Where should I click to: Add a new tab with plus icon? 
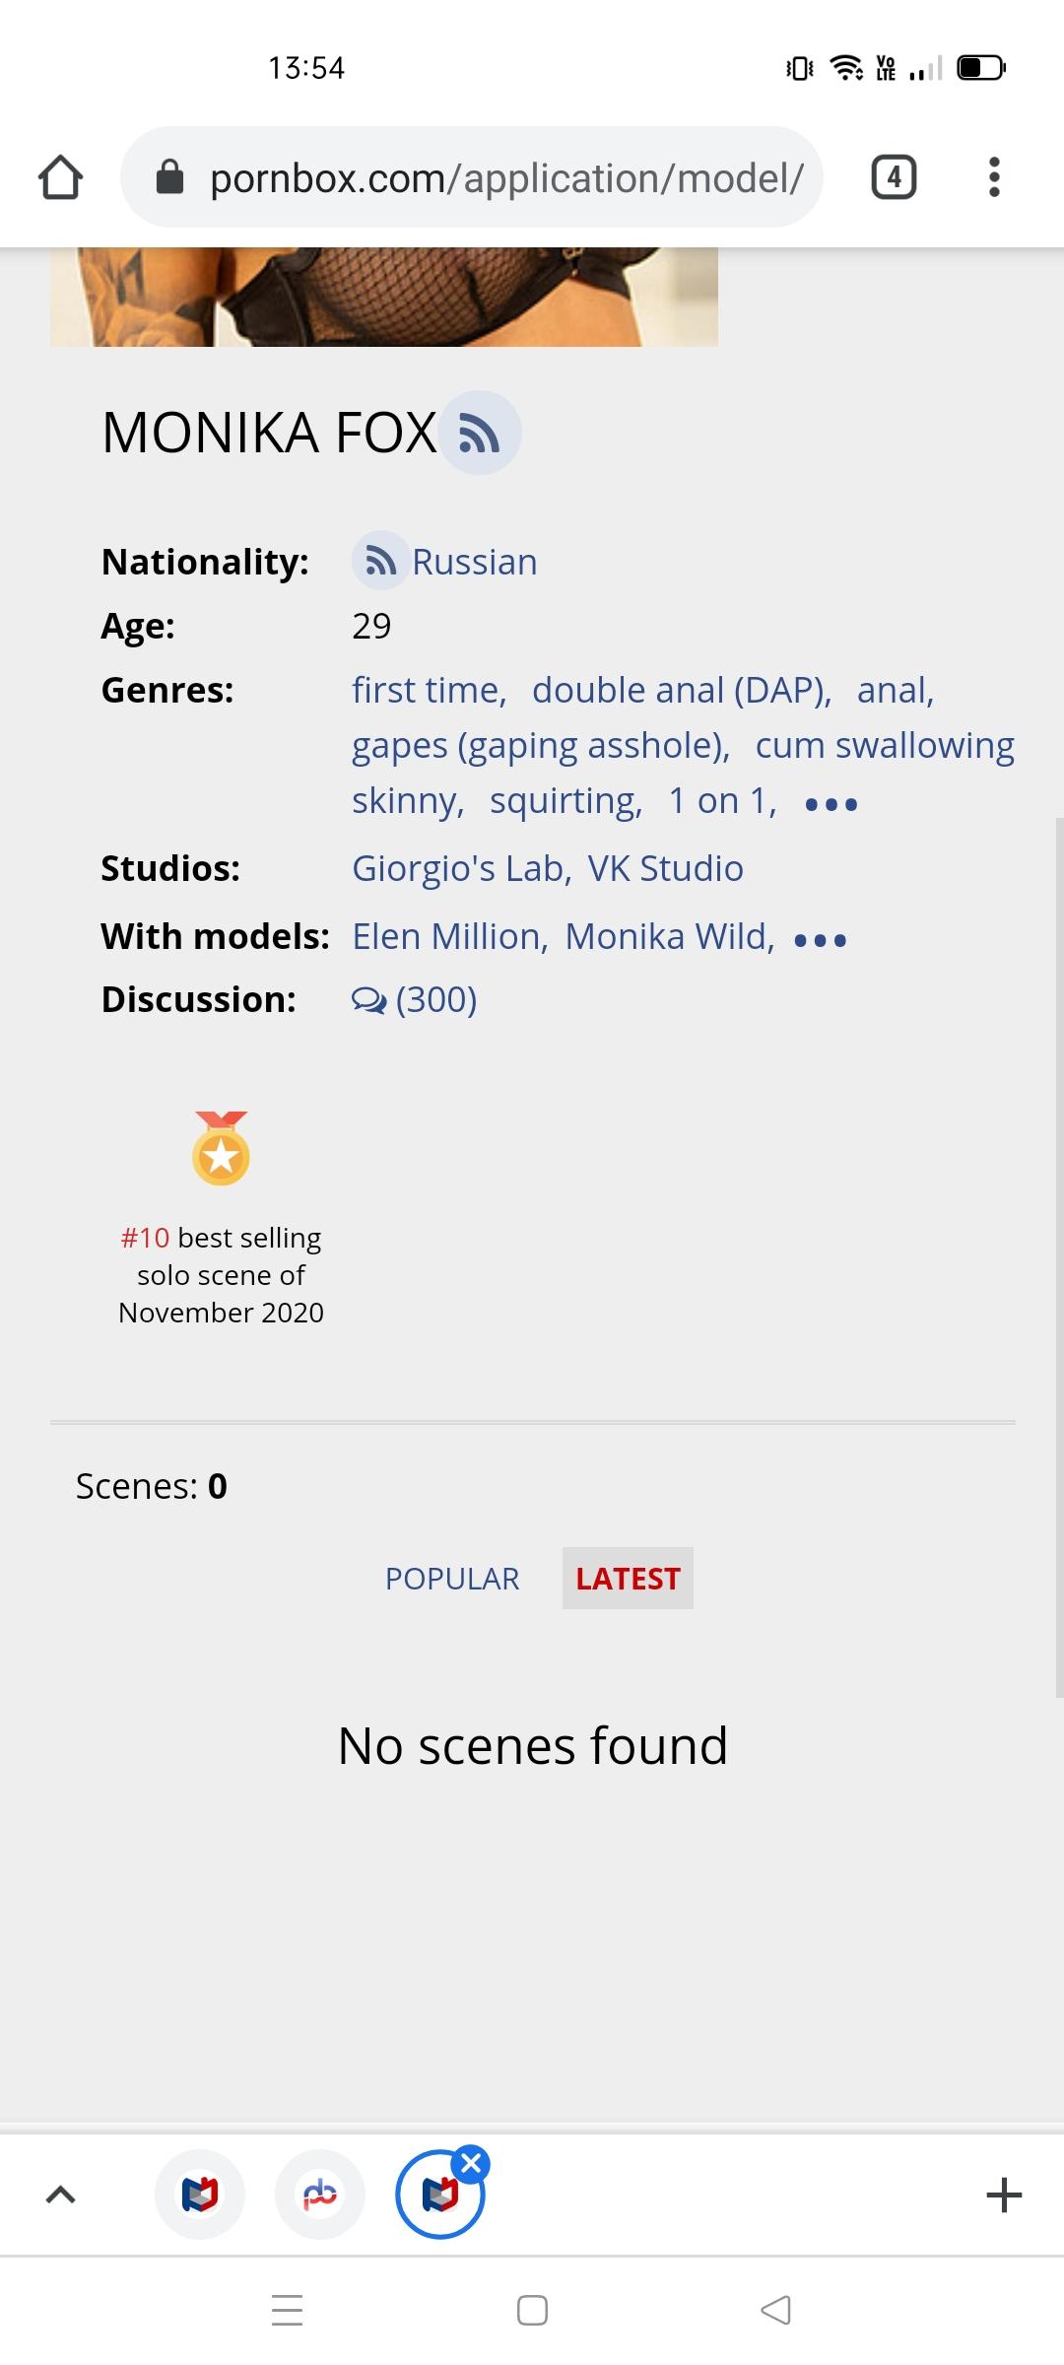point(1004,2195)
